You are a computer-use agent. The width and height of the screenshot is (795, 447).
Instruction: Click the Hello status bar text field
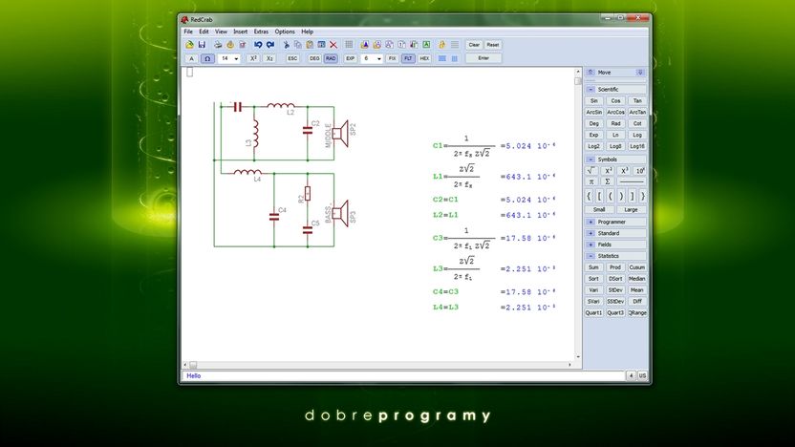coord(403,375)
